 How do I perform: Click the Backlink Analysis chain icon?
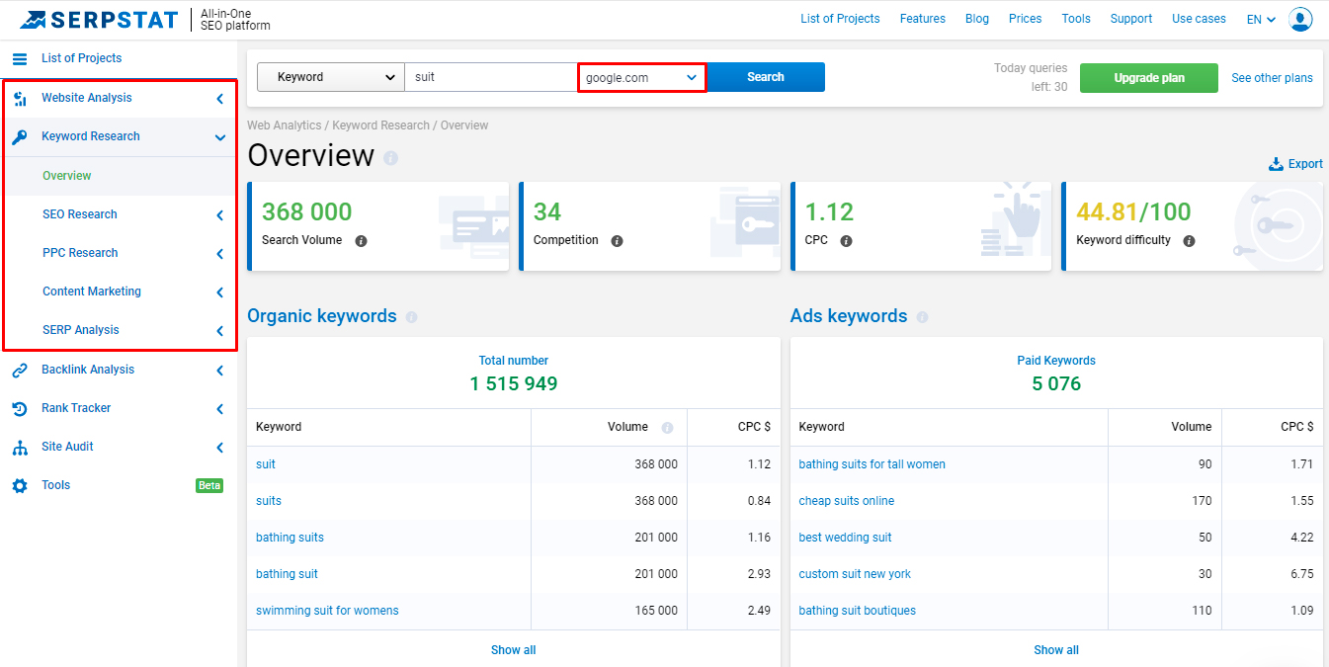click(x=20, y=370)
